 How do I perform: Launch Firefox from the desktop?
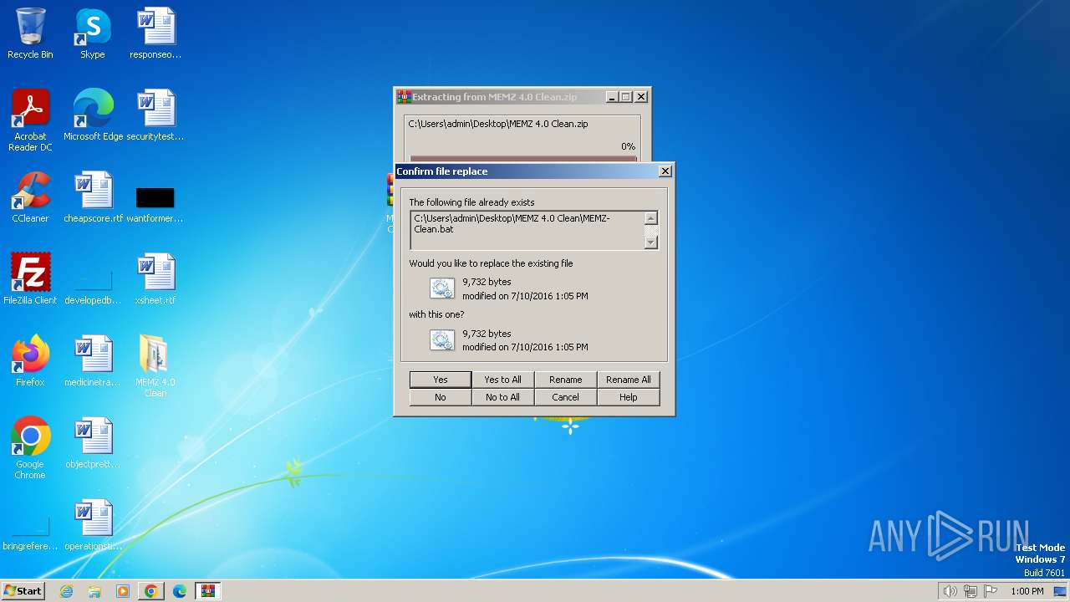30,361
